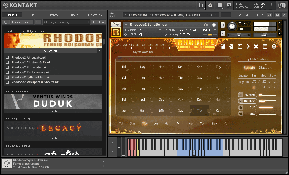289x175 pixels.
Task: Show rack page 33-48
Action: point(248,15)
